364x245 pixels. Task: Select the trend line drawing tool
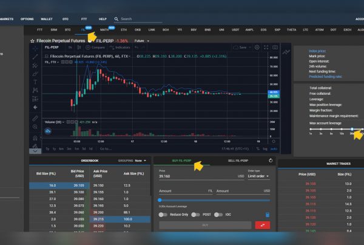tap(35, 57)
